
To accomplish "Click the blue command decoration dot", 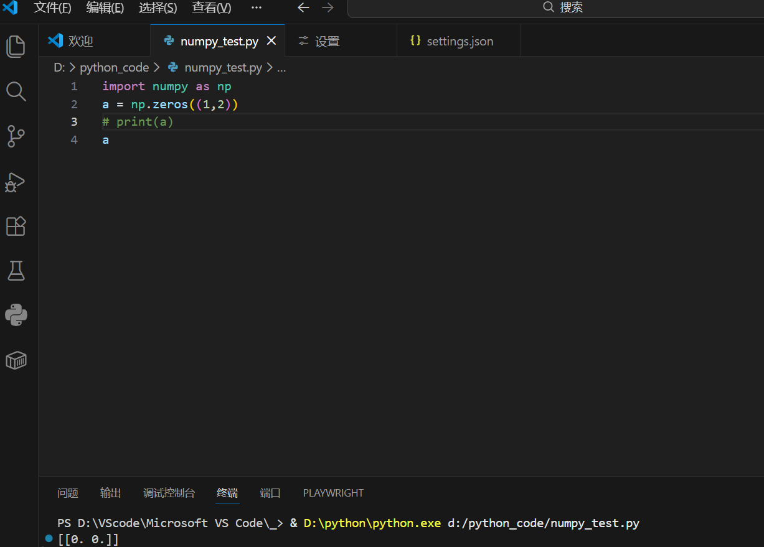I will pos(49,538).
